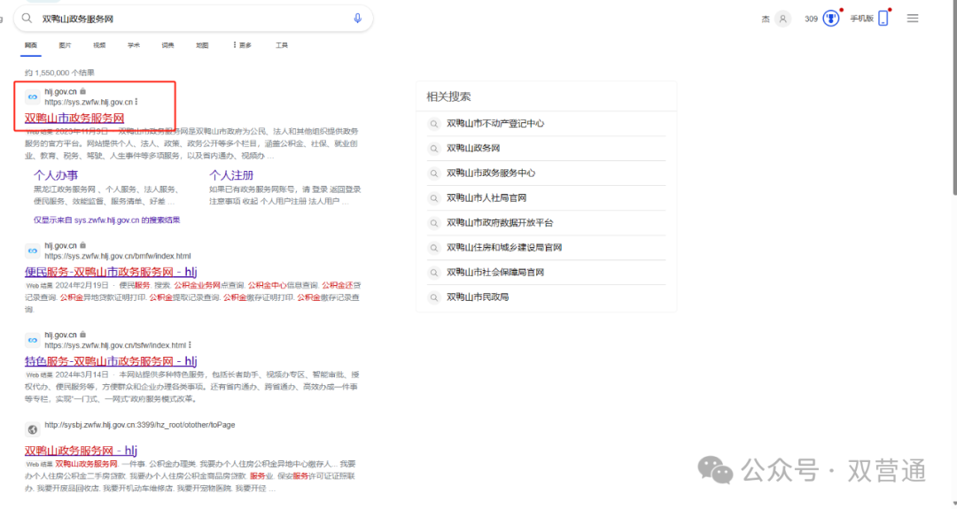Open the 便民服务-双鸭山市政务服务网 - hlj result
This screenshot has width=957, height=509.
tap(111, 272)
